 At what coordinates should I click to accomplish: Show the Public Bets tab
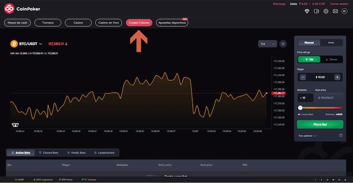pyautogui.click(x=76, y=153)
